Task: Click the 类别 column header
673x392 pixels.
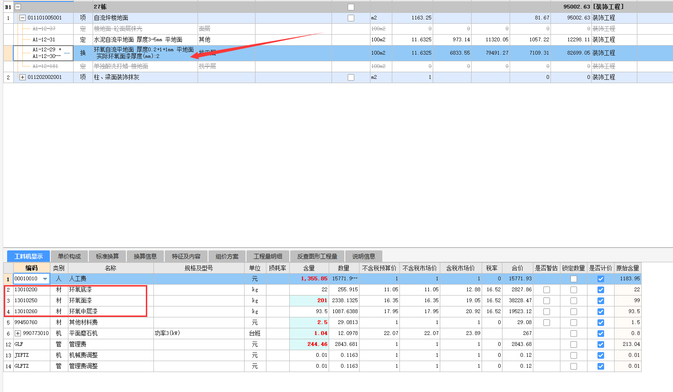Action: pos(59,268)
